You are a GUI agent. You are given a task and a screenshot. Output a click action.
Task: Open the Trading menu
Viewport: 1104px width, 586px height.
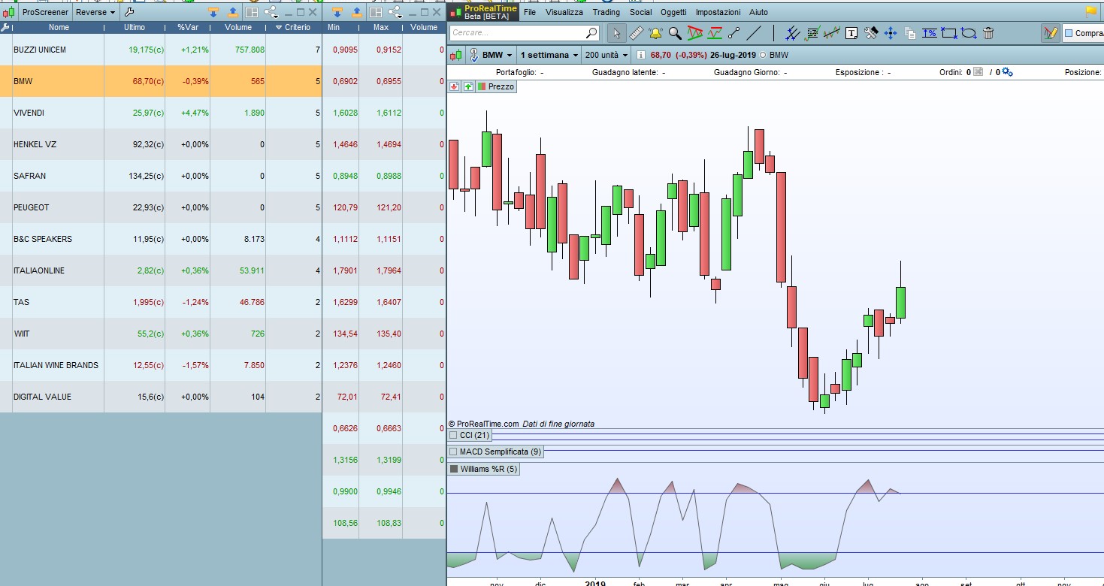[606, 12]
